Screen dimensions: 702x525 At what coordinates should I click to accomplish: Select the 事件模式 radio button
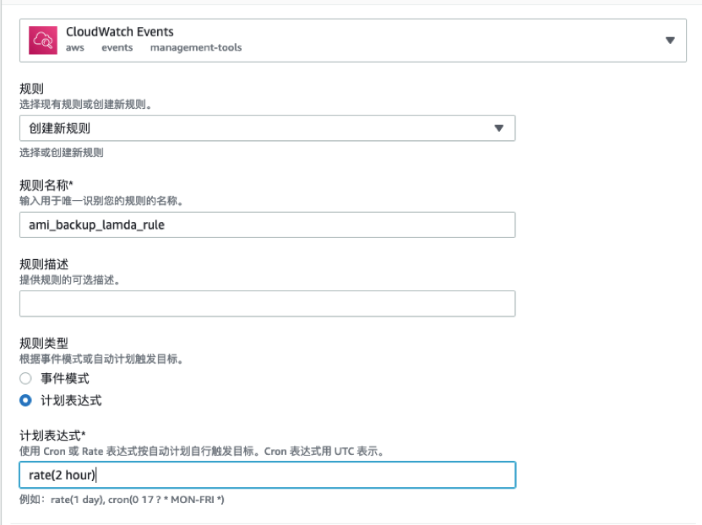25,379
